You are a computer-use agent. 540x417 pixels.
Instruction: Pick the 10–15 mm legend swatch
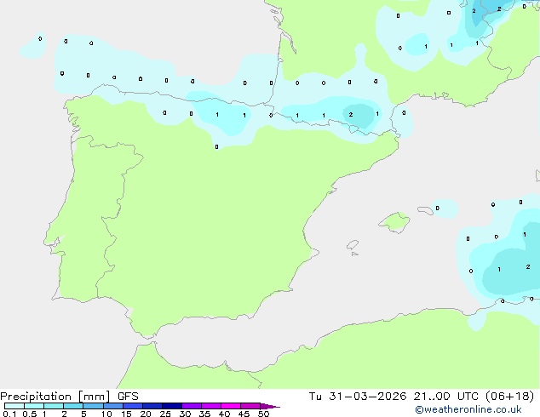coord(112,406)
